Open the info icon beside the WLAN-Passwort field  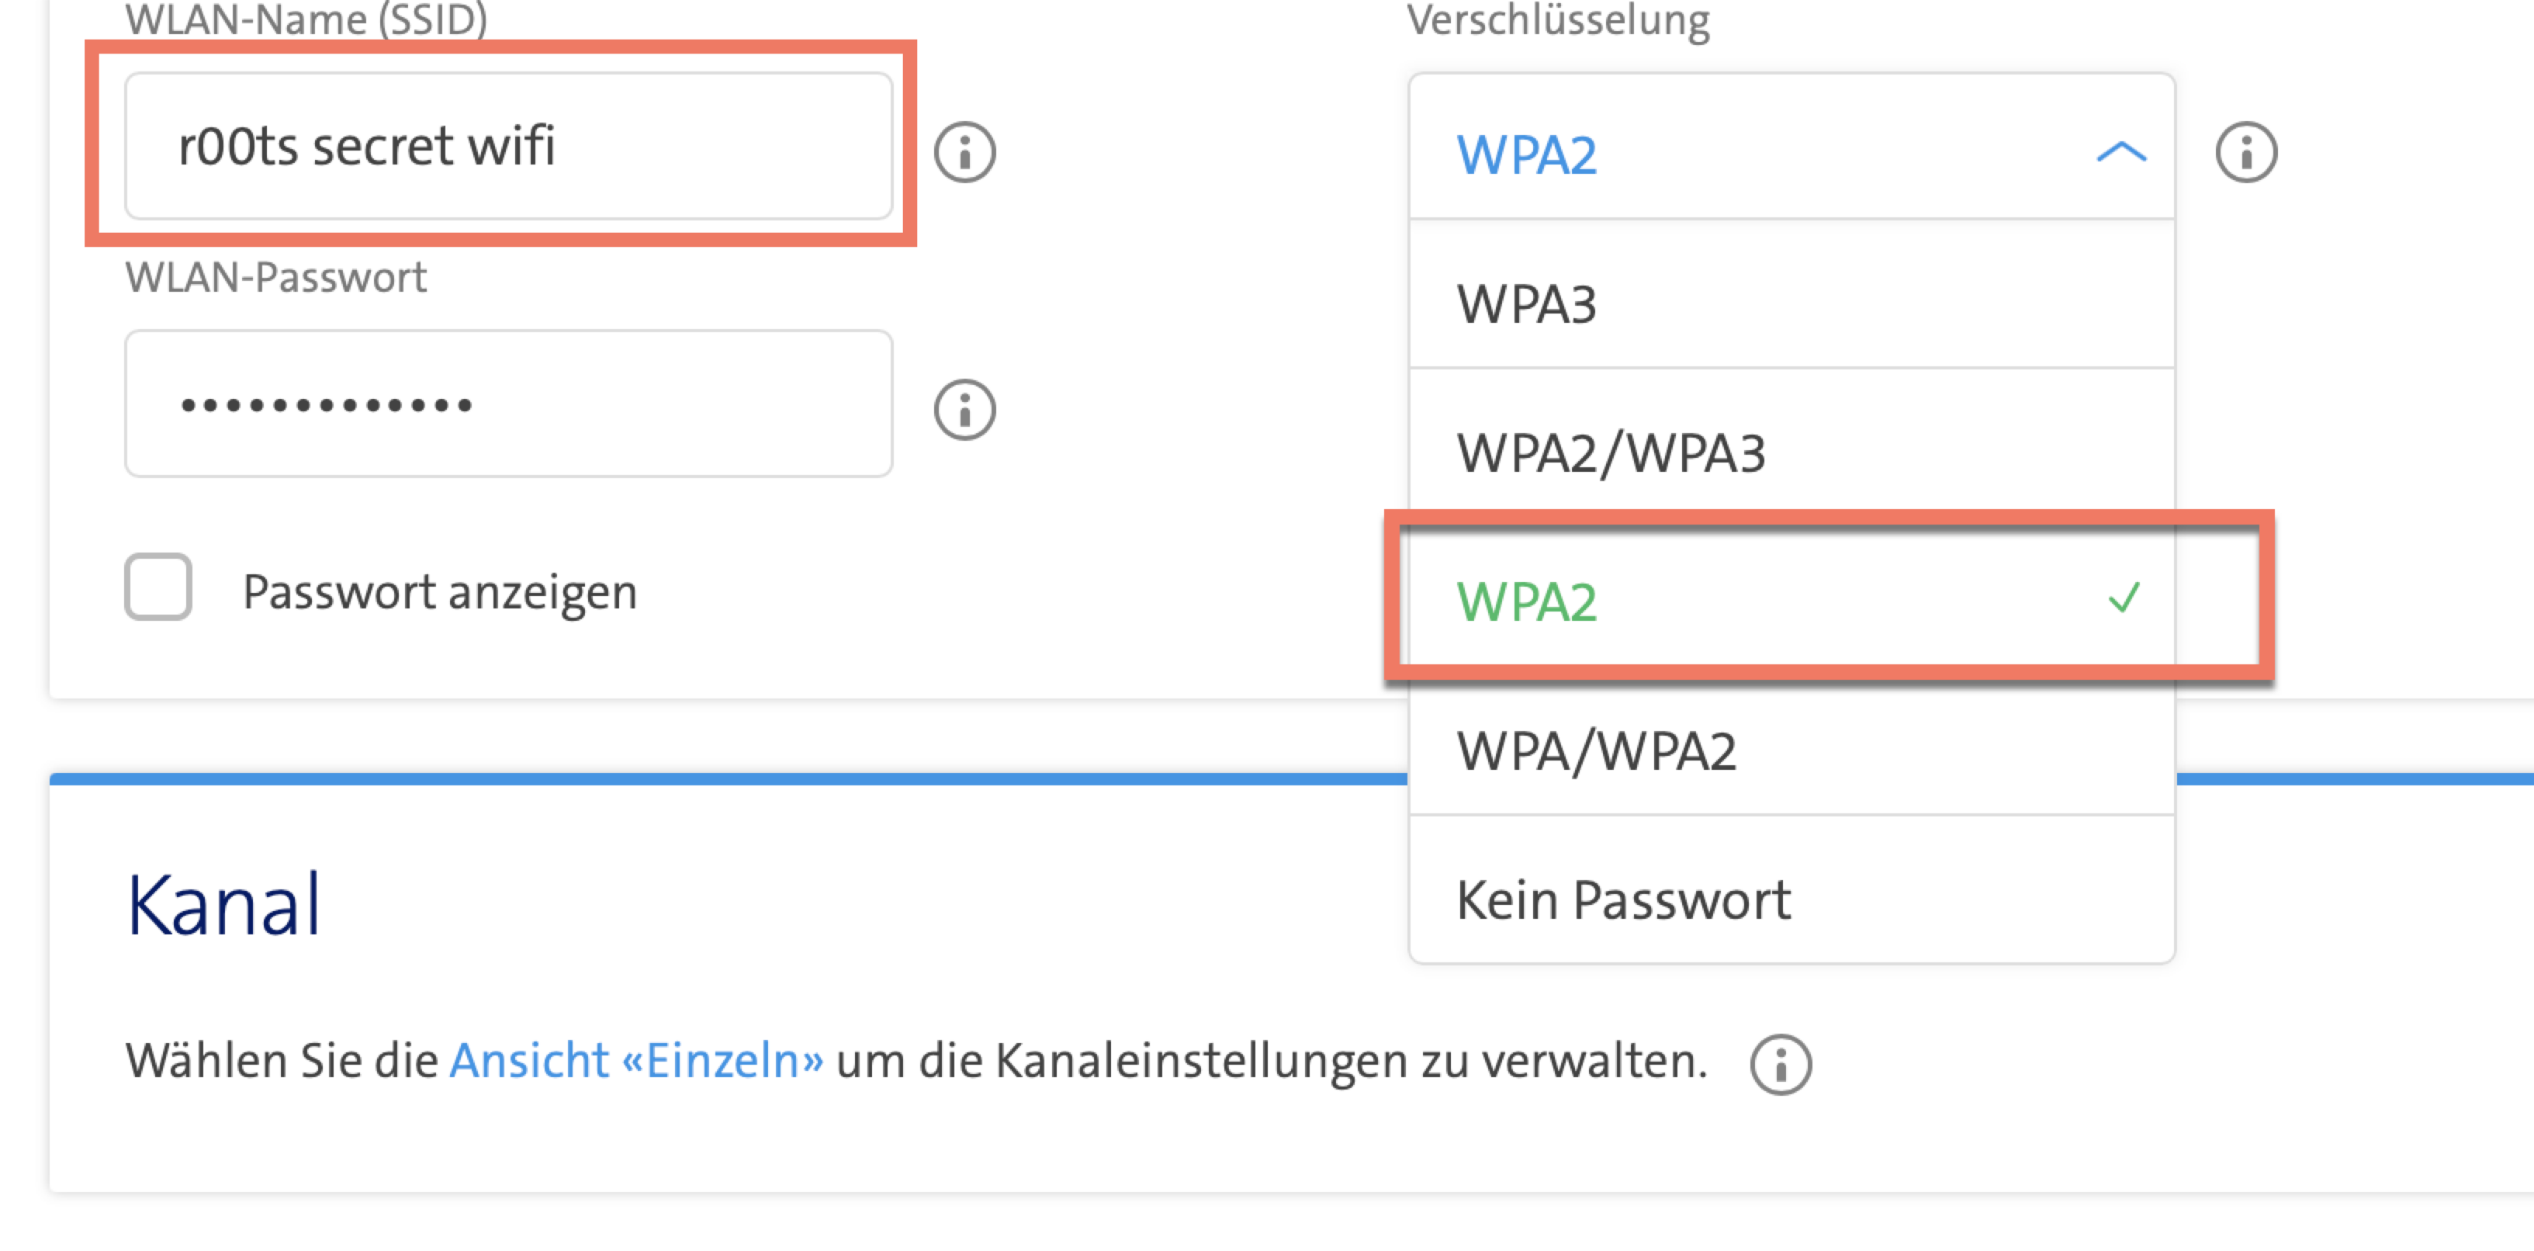point(964,410)
